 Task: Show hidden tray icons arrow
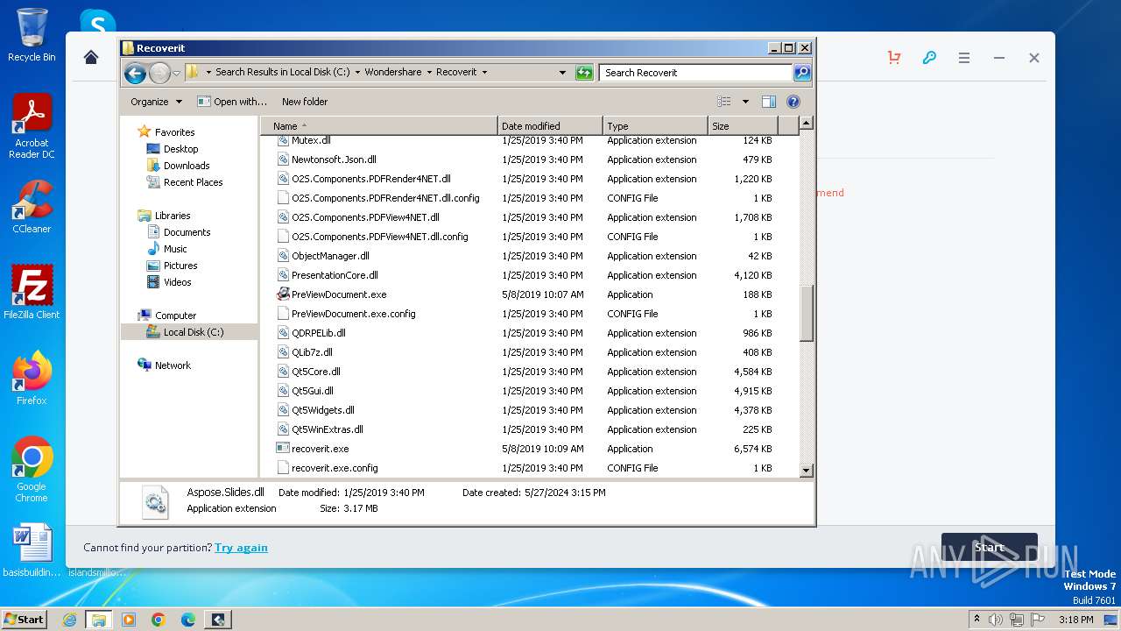(976, 620)
